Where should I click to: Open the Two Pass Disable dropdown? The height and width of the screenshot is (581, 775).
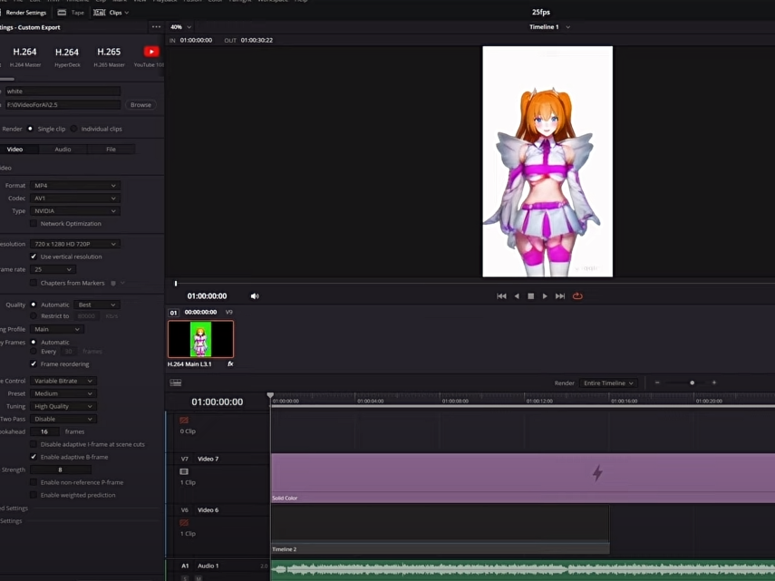pos(63,419)
